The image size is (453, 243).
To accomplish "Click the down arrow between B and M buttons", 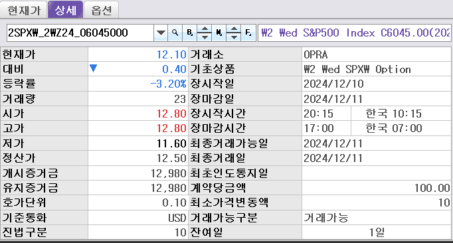I will click(205, 37).
